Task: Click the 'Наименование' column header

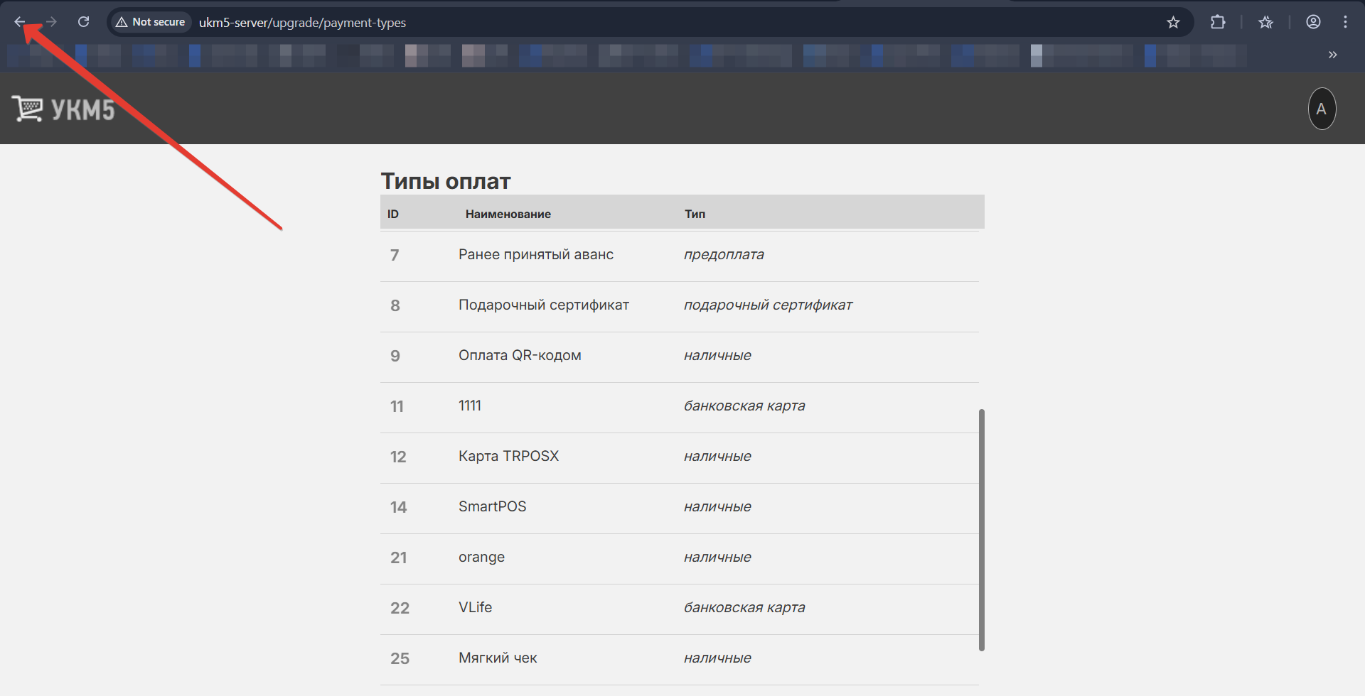Action: click(508, 214)
